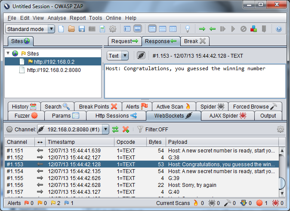Open the Text view dropdown
This screenshot has height=211, width=290.
click(x=117, y=56)
